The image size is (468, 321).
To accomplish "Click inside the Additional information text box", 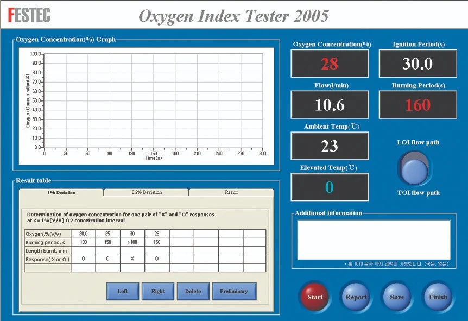I will point(374,240).
